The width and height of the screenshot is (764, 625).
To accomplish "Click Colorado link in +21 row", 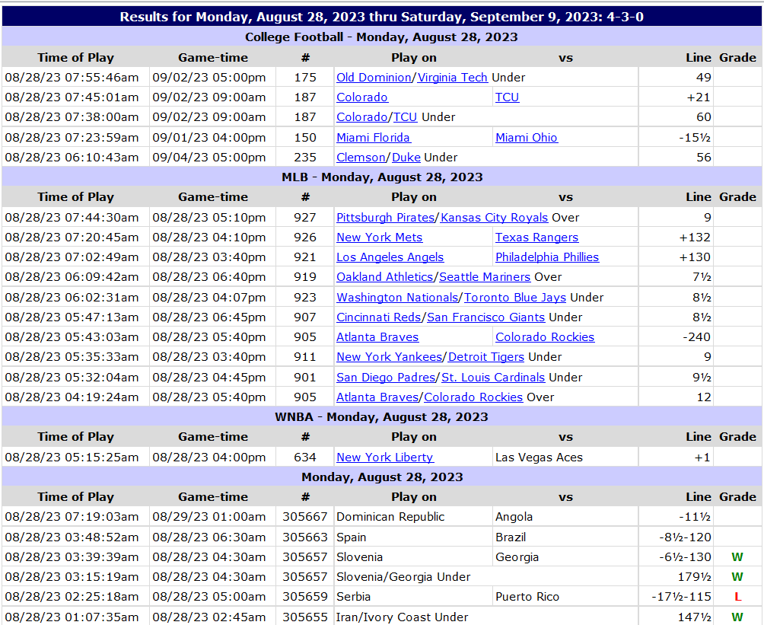I will point(362,97).
